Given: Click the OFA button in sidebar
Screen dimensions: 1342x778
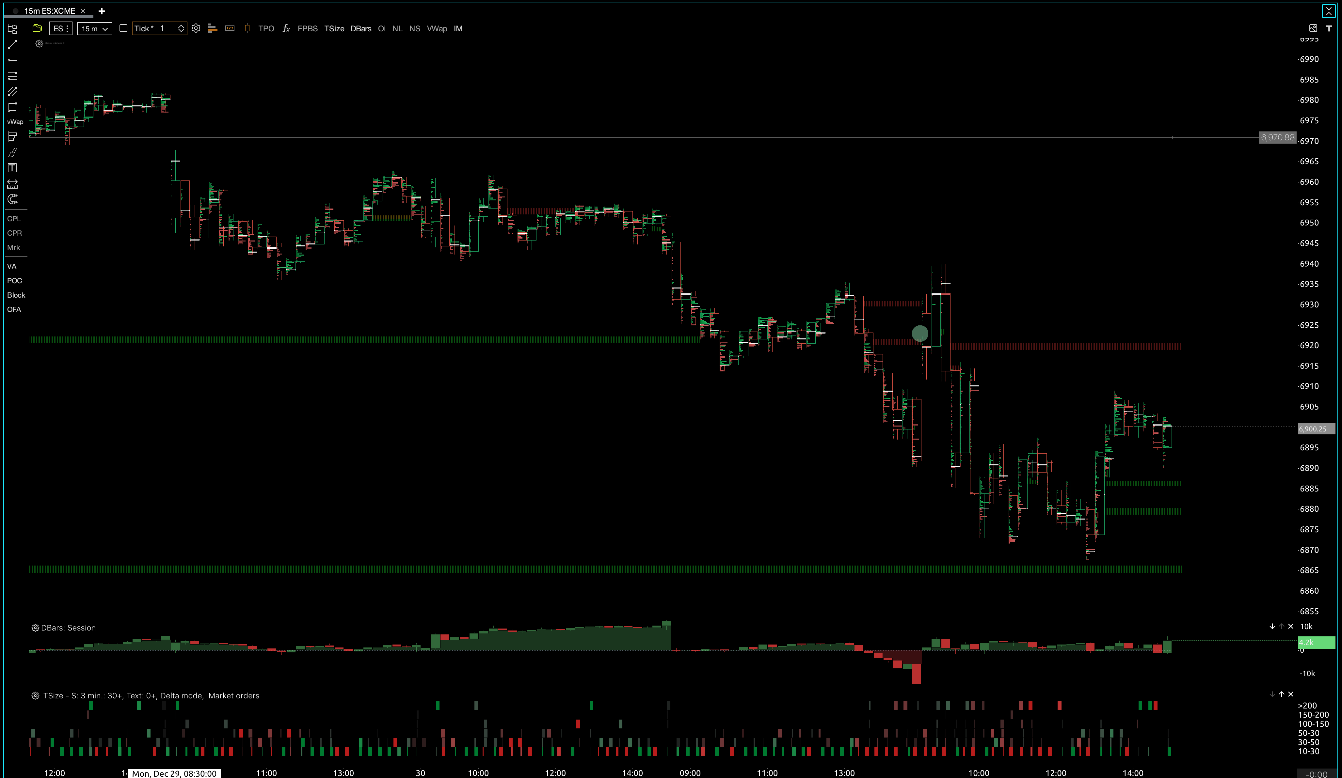Looking at the screenshot, I should (14, 309).
